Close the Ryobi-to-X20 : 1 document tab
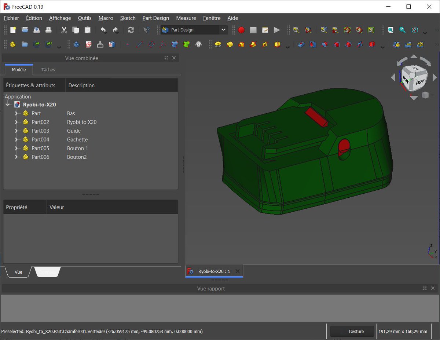 point(238,271)
